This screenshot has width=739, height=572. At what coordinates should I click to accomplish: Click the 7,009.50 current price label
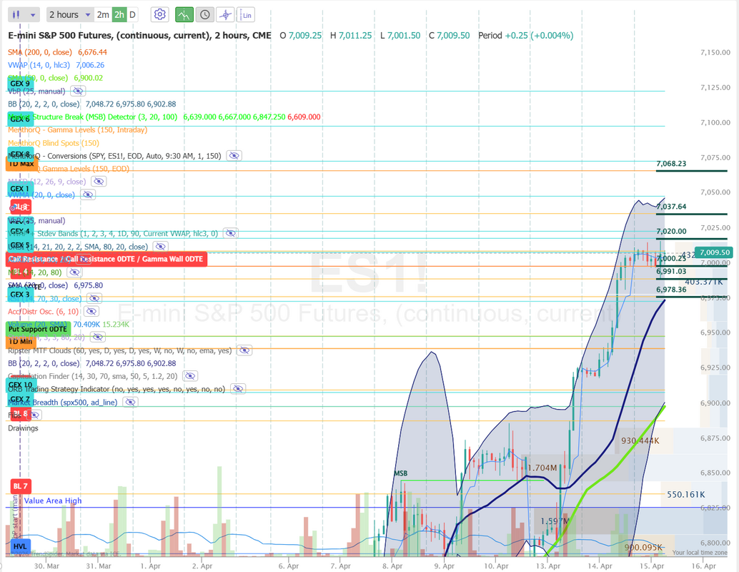click(714, 252)
